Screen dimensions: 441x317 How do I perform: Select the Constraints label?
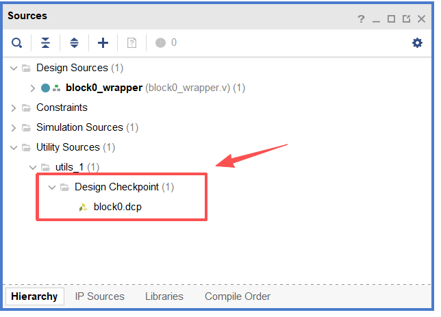click(x=62, y=107)
